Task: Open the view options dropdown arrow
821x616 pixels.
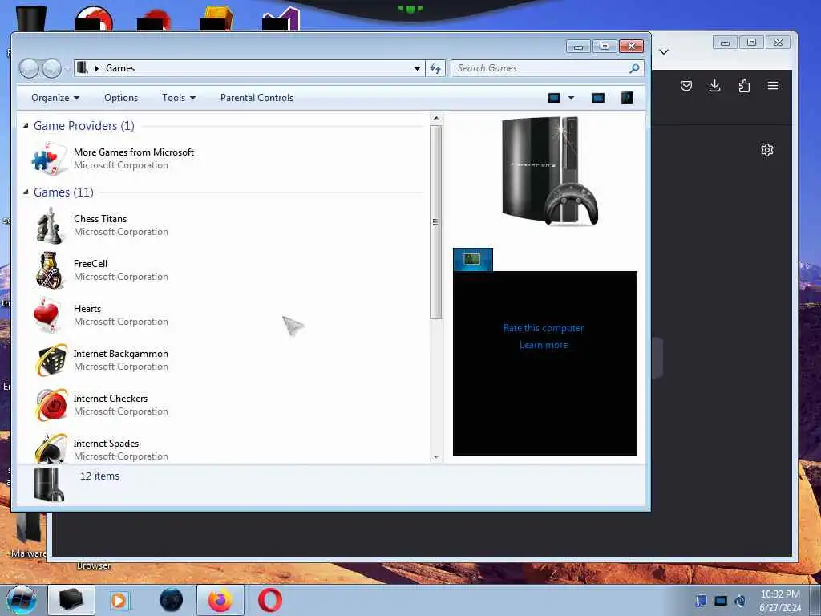Action: [571, 98]
